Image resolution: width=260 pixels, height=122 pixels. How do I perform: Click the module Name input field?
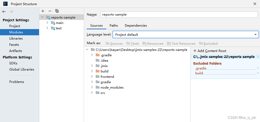point(179,15)
